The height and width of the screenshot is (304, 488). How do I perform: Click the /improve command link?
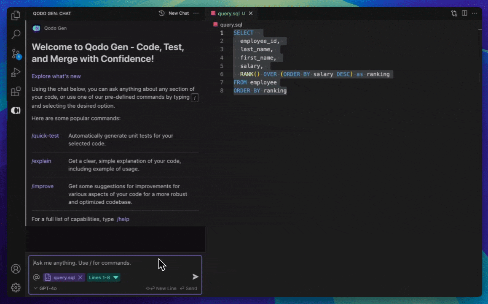pos(42,186)
